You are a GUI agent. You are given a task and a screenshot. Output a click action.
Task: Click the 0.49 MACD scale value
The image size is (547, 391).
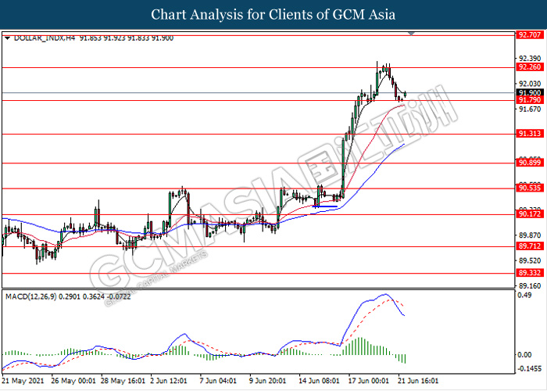point(524,296)
